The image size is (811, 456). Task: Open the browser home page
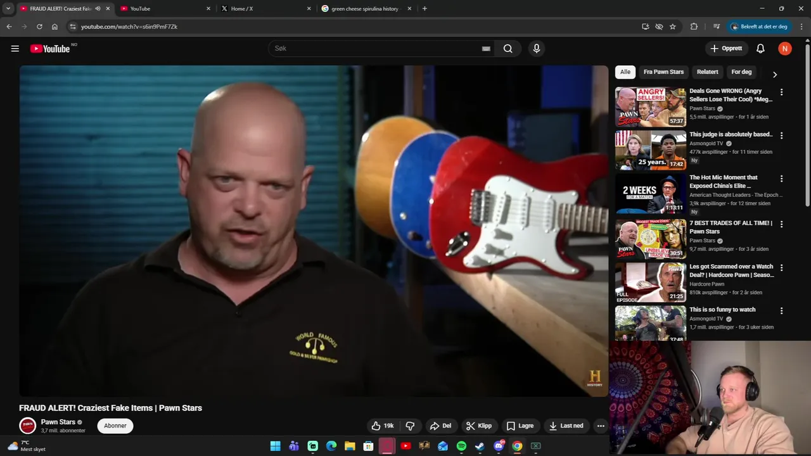(54, 27)
